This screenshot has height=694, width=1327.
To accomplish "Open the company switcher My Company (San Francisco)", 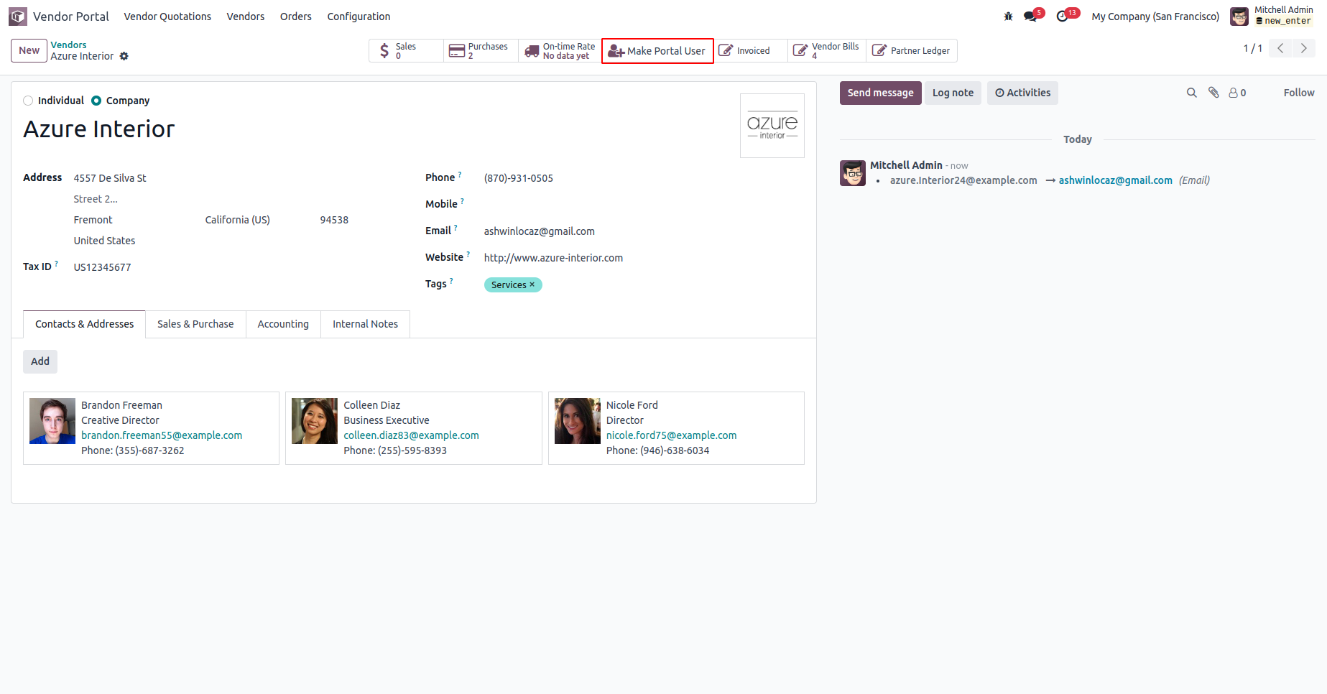I will (x=1155, y=17).
